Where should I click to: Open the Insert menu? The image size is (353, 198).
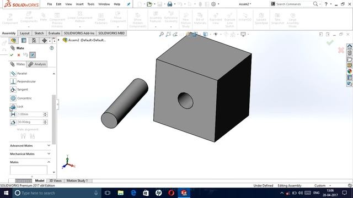tap(79, 4)
